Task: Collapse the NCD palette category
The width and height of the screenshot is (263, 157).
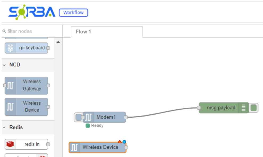Action: (x=4, y=65)
